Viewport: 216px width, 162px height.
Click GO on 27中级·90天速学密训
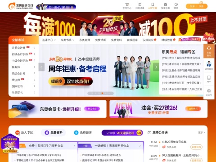coord(139,133)
